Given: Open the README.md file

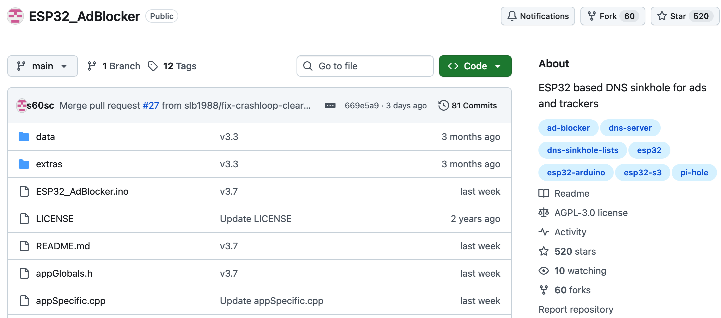Looking at the screenshot, I should (x=63, y=246).
